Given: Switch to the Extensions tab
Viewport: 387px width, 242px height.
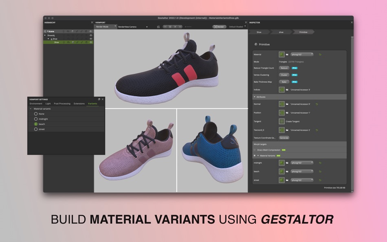Looking at the screenshot, I should pyautogui.click(x=79, y=104).
